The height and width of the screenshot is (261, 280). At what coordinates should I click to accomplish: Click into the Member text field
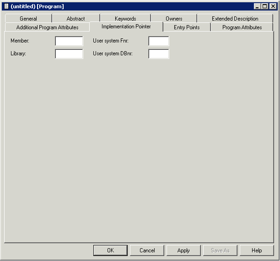coord(69,42)
